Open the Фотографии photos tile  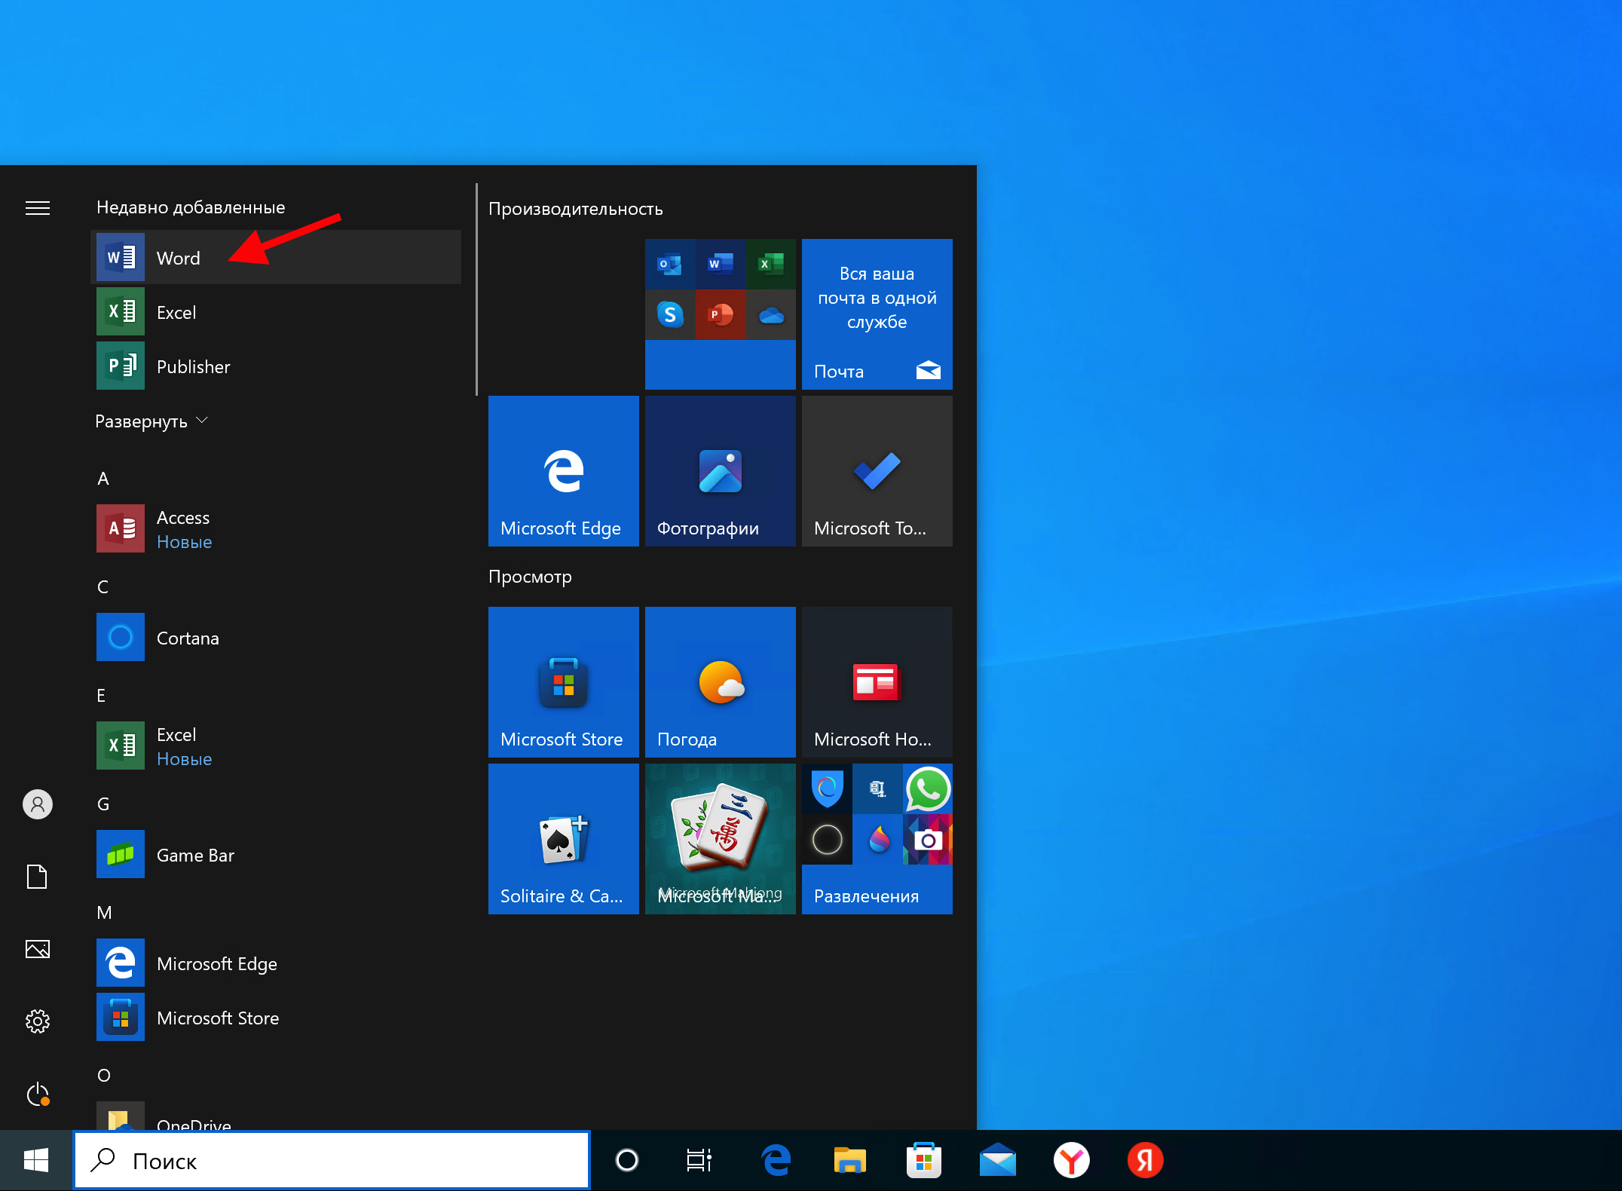[721, 471]
